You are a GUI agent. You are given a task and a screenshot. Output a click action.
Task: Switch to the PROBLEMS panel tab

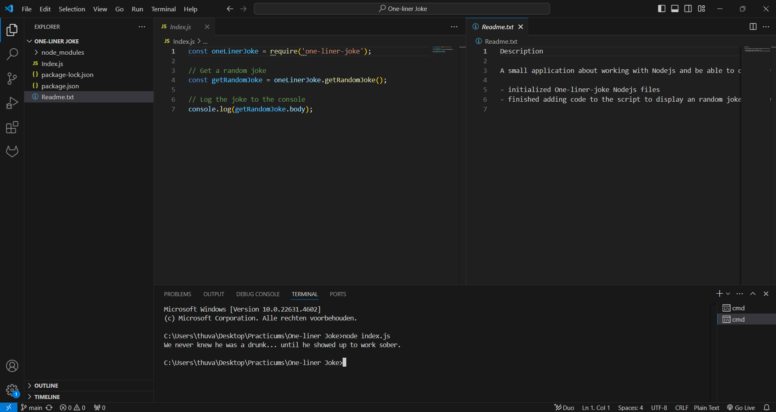click(177, 294)
